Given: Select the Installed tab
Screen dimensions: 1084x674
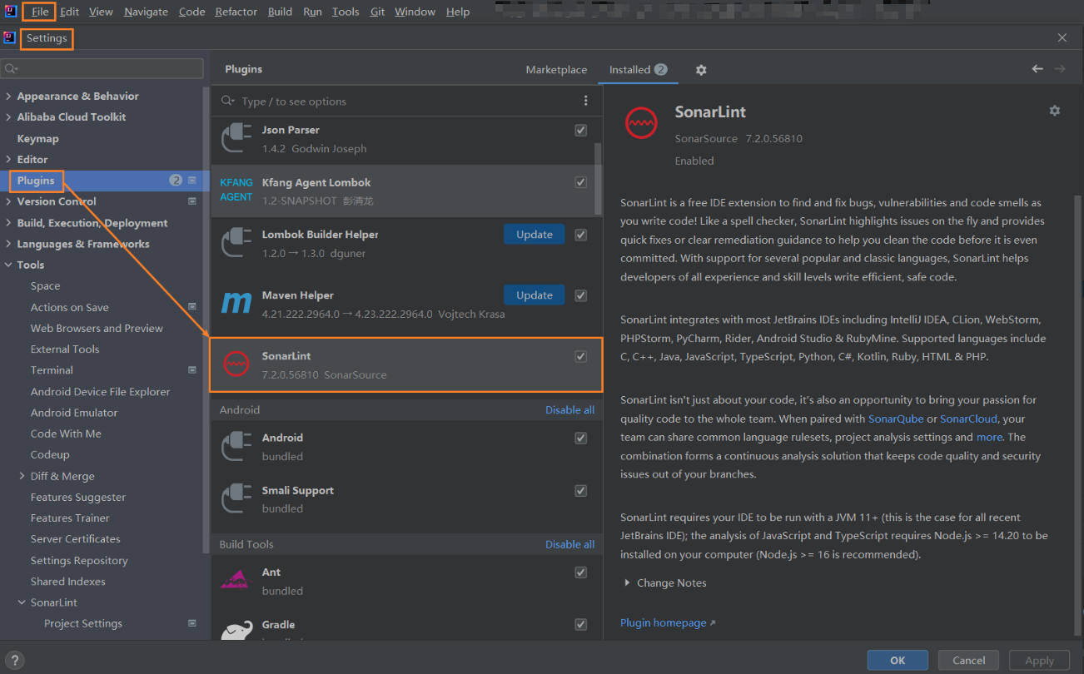Looking at the screenshot, I should pyautogui.click(x=638, y=70).
